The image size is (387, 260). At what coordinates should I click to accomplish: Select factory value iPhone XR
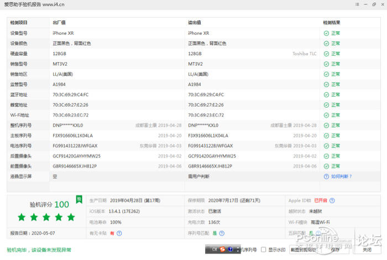coord(63,33)
